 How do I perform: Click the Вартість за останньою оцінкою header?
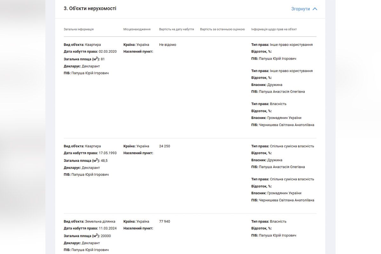pos(222,29)
